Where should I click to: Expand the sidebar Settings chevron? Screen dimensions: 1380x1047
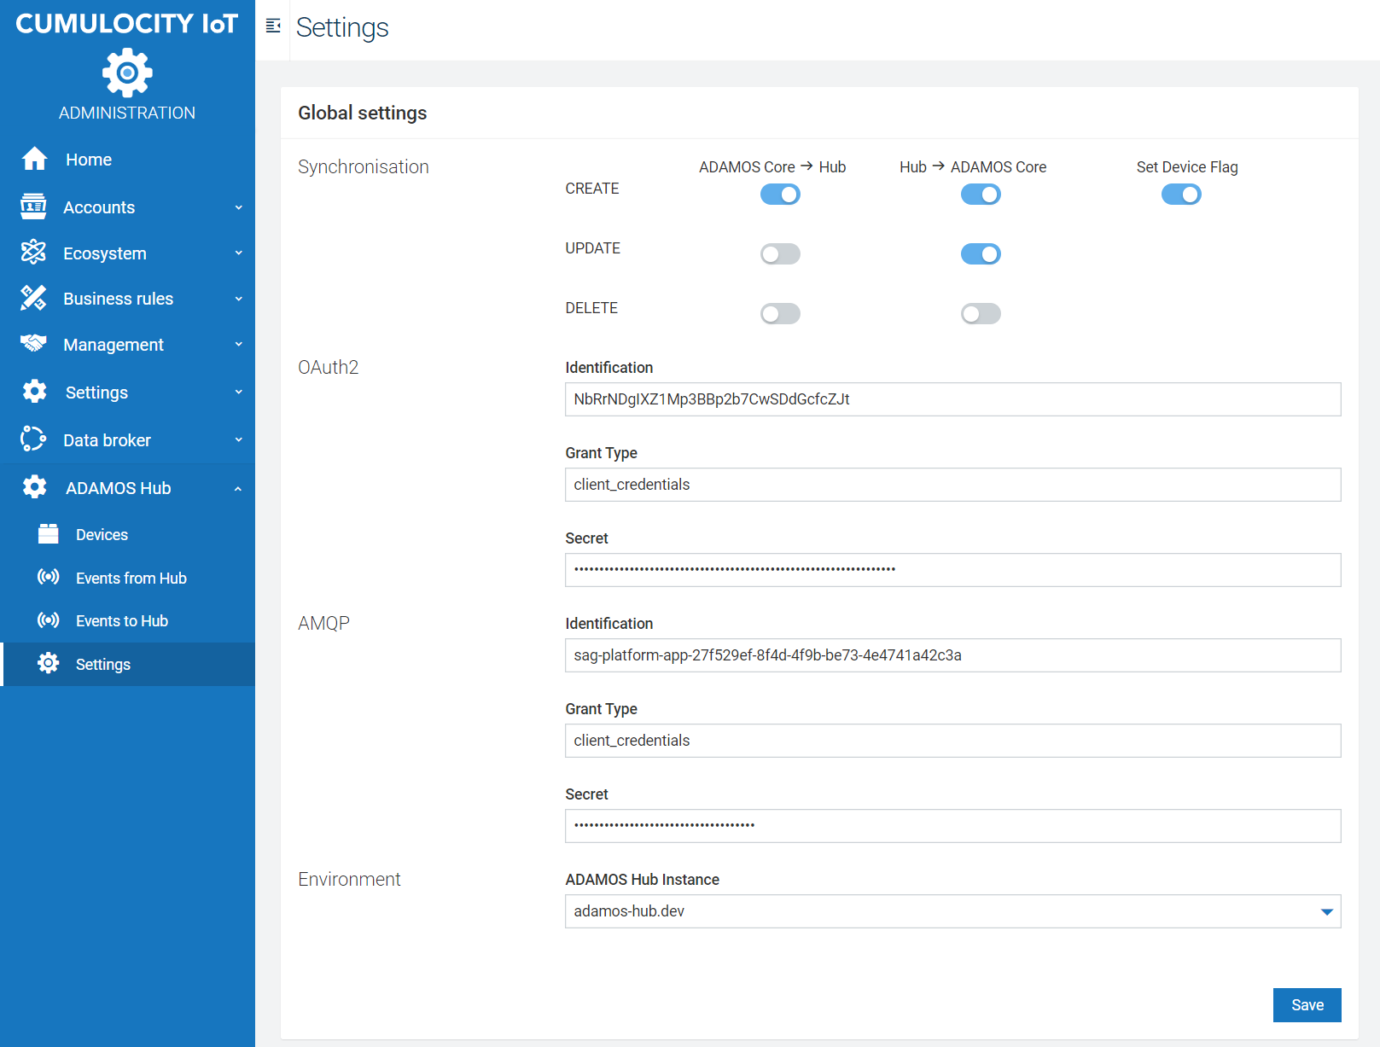click(x=239, y=392)
